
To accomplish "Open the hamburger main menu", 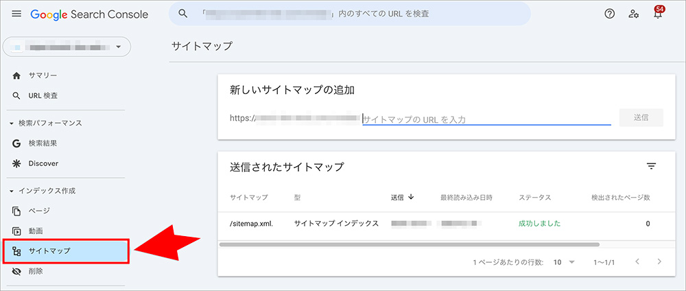I will [x=16, y=14].
